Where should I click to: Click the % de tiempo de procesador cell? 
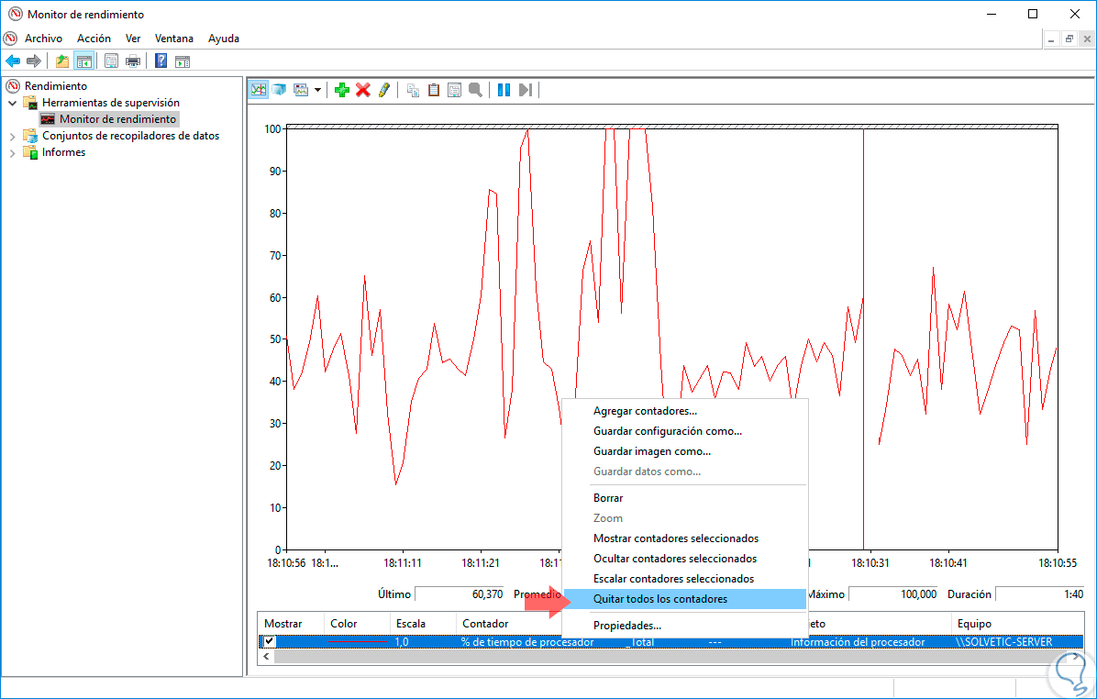click(527, 641)
